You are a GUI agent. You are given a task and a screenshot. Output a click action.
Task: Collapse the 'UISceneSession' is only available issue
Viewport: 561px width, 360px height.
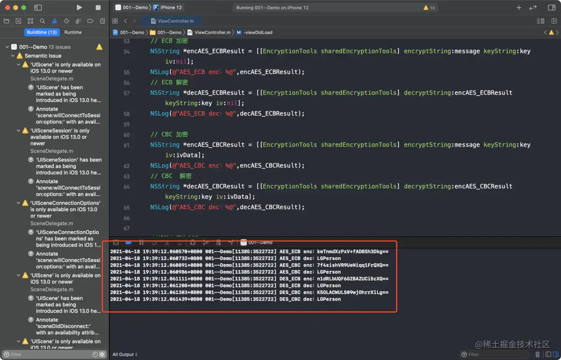[18, 131]
